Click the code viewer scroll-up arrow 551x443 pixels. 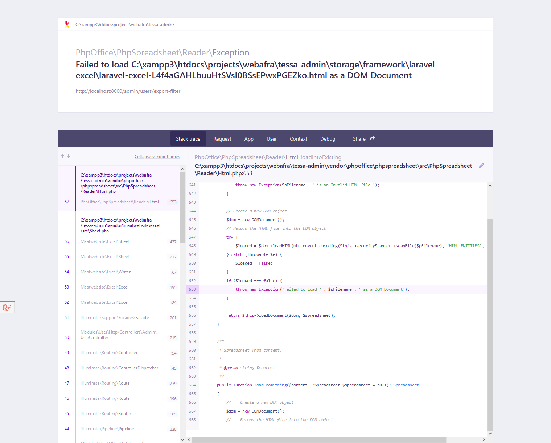point(490,185)
